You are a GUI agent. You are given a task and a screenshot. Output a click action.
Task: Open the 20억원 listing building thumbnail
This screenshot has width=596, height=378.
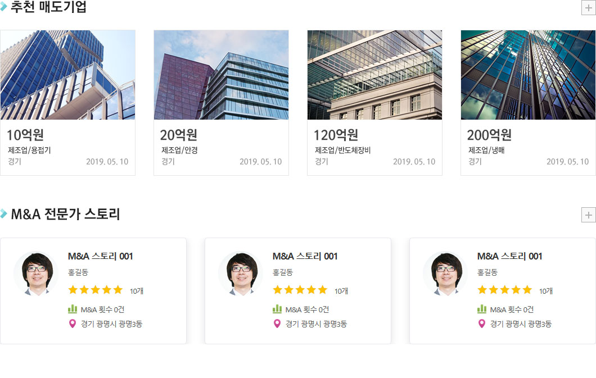click(x=221, y=75)
